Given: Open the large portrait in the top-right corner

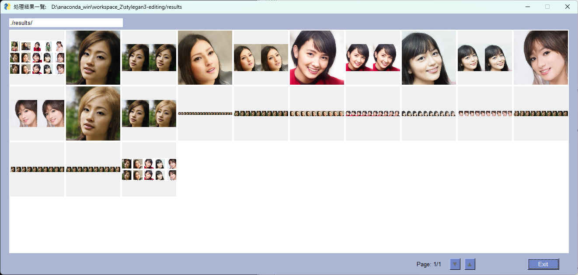Looking at the screenshot, I should point(541,58).
